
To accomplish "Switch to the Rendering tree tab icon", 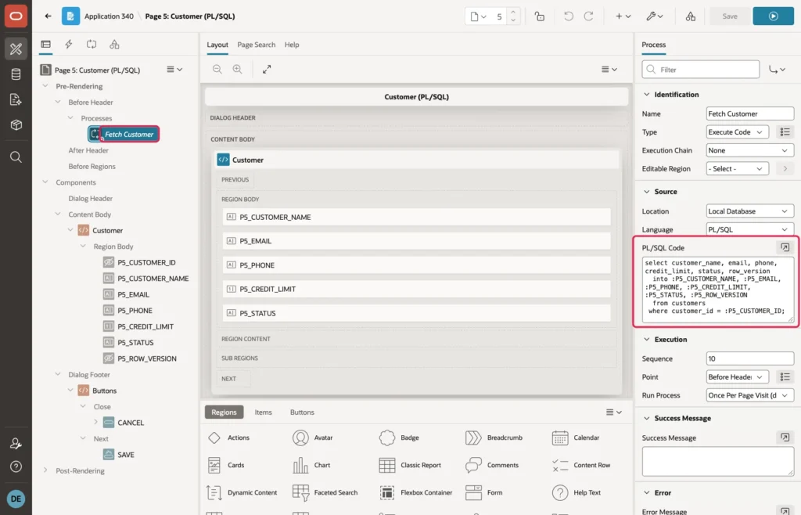I will click(x=46, y=45).
